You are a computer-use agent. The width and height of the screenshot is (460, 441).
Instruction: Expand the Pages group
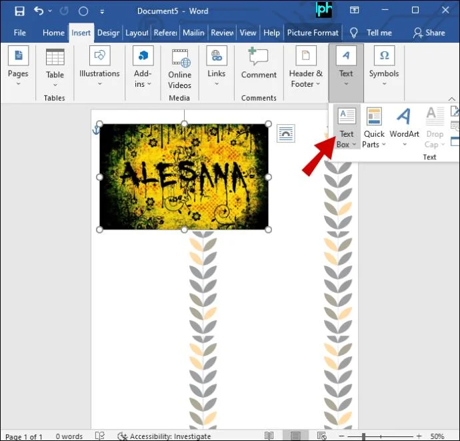pos(18,66)
